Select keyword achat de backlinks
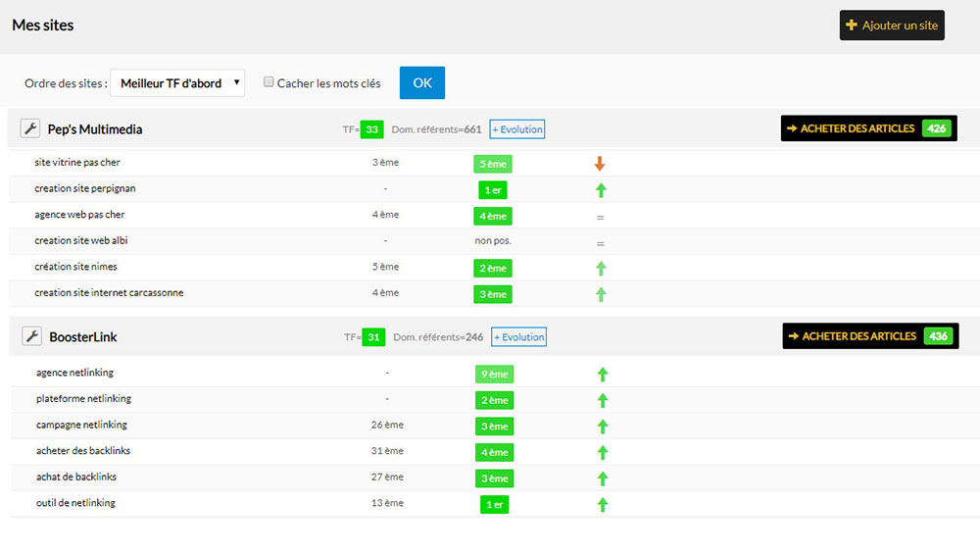The width and height of the screenshot is (980, 555). tap(76, 477)
